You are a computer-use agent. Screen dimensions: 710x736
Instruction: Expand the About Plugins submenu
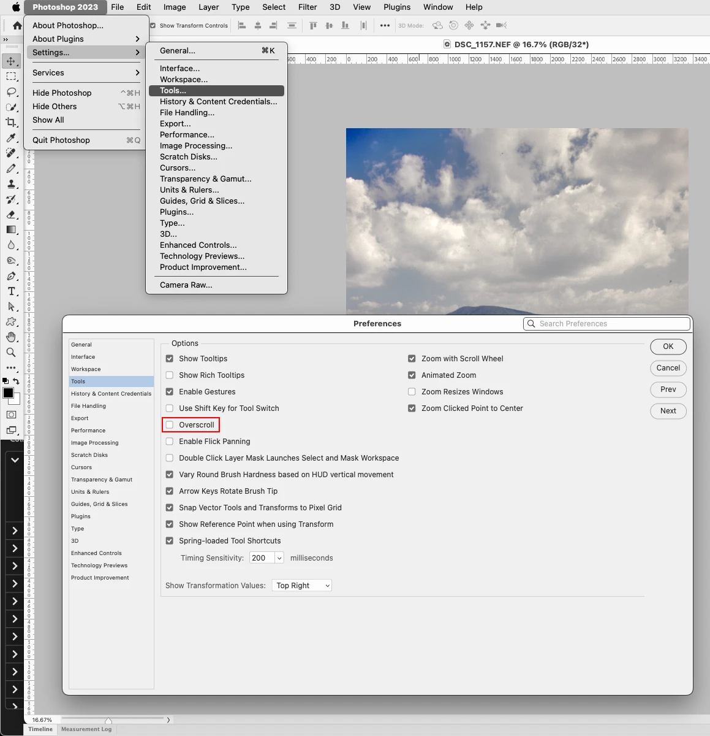coord(85,39)
